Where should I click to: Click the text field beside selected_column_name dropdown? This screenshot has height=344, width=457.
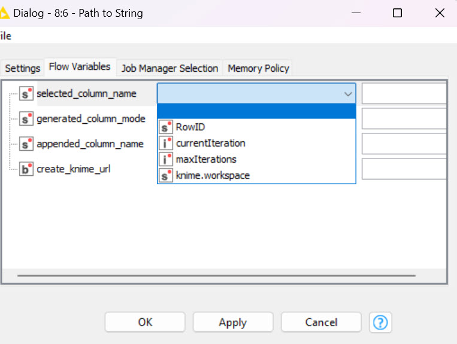pos(404,93)
